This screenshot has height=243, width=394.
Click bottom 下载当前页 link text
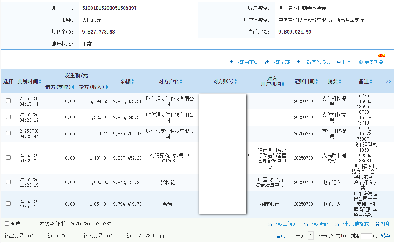point(285,224)
